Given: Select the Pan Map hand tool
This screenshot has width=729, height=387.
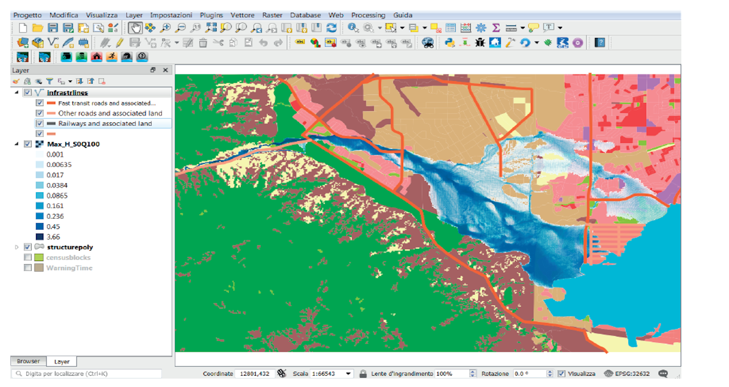Looking at the screenshot, I should (135, 28).
